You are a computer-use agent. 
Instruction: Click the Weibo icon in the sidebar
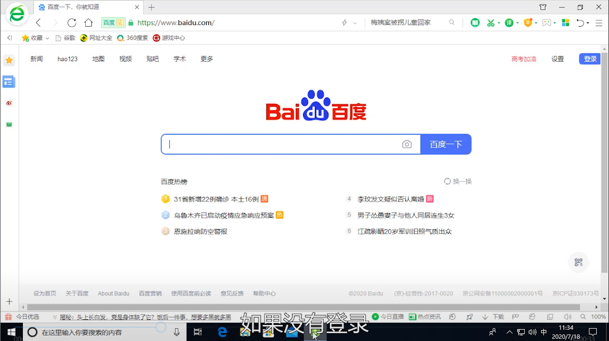click(x=9, y=103)
